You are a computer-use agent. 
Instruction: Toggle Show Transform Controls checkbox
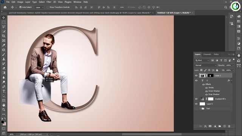click(x=48, y=7)
